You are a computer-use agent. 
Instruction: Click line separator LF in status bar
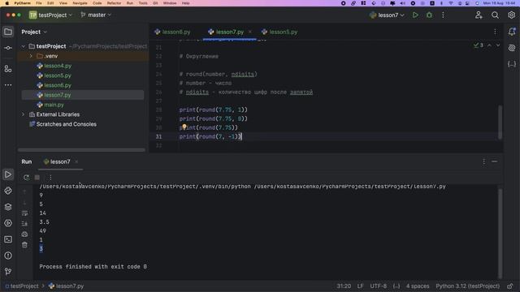[x=361, y=286]
